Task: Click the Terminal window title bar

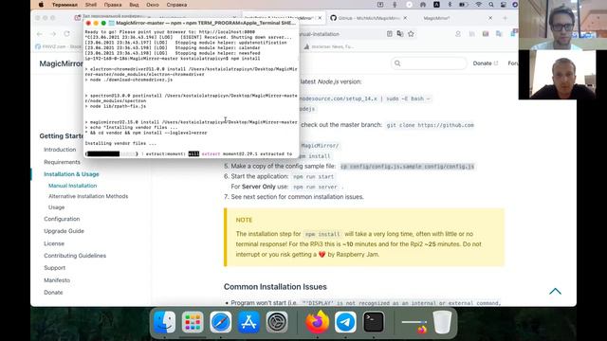Action: click(x=192, y=23)
